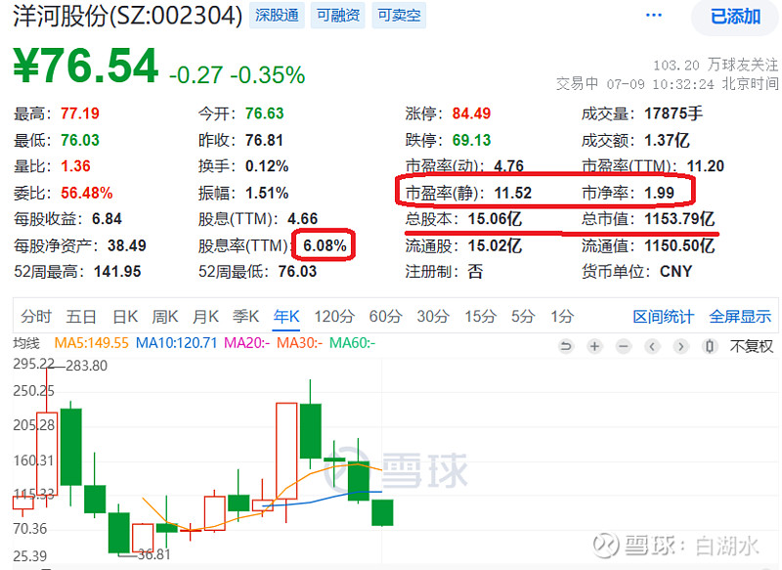This screenshot has width=782, height=570.
Task: Click the 成交额 value 1.37亿
Action: tap(667, 140)
